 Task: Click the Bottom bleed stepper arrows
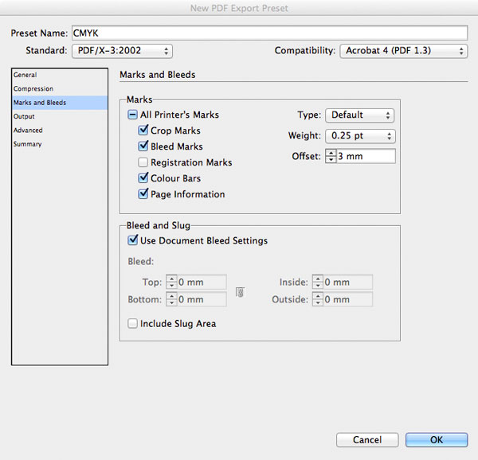pos(171,299)
